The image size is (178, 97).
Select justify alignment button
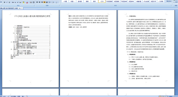point(44,2)
